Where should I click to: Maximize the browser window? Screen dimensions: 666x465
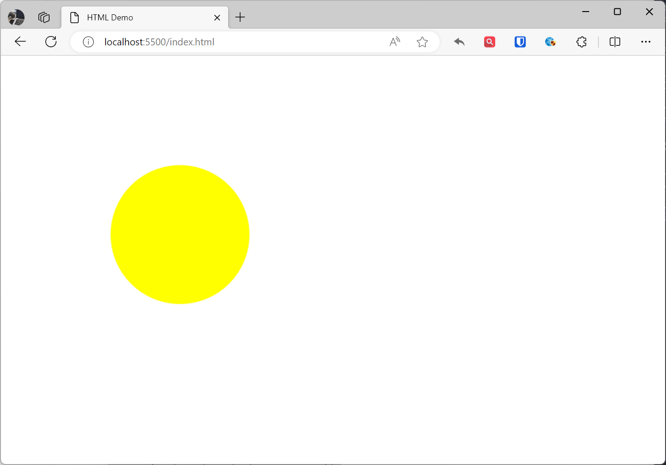click(x=617, y=12)
